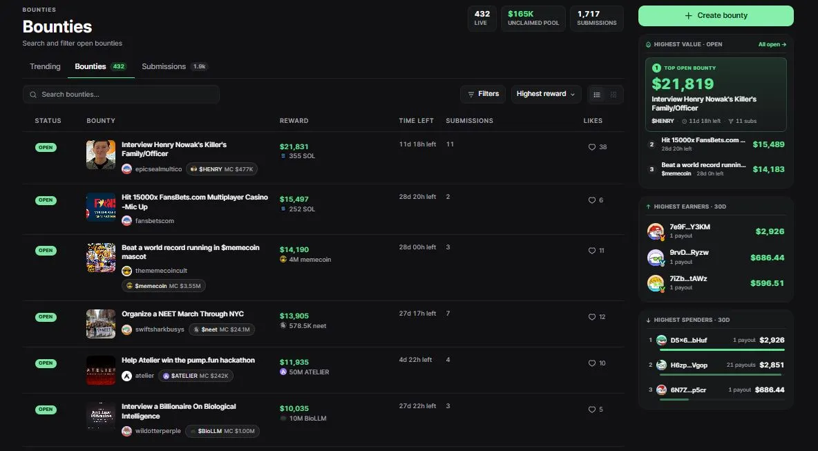
Task: Open the $memecoin token chip
Action: (x=164, y=286)
